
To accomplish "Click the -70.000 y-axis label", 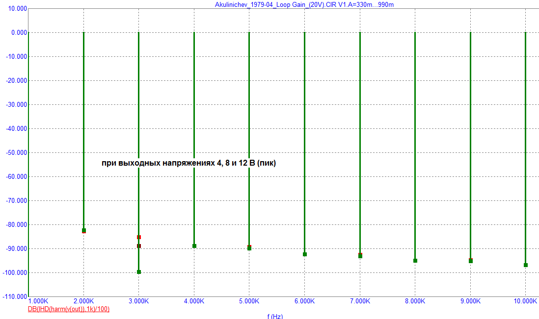I will point(17,201).
